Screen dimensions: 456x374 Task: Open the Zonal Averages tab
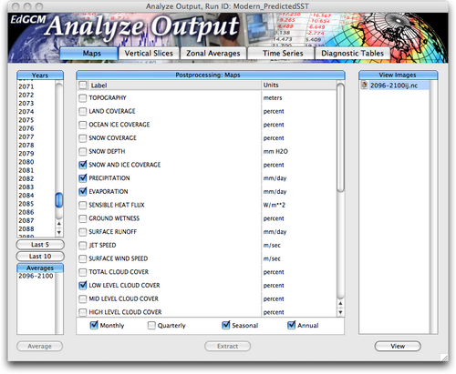click(x=213, y=53)
